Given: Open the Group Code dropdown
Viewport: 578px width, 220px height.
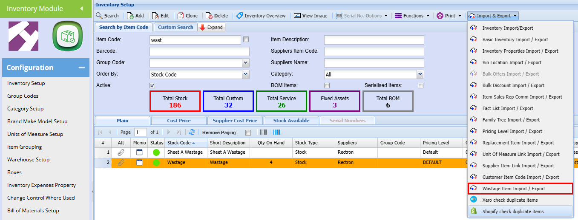Looking at the screenshot, I should tap(245, 63).
